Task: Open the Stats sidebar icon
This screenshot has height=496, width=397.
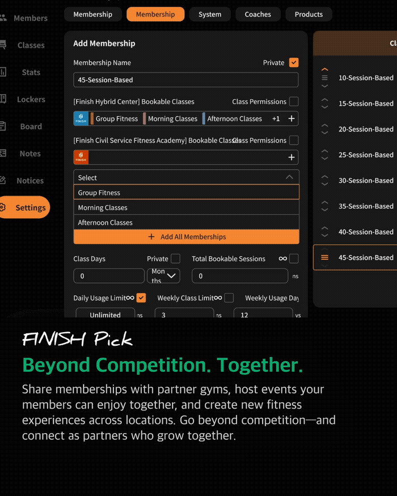Action: click(3, 72)
